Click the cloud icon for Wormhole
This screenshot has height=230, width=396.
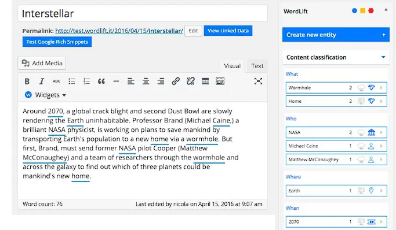[x=361, y=88]
